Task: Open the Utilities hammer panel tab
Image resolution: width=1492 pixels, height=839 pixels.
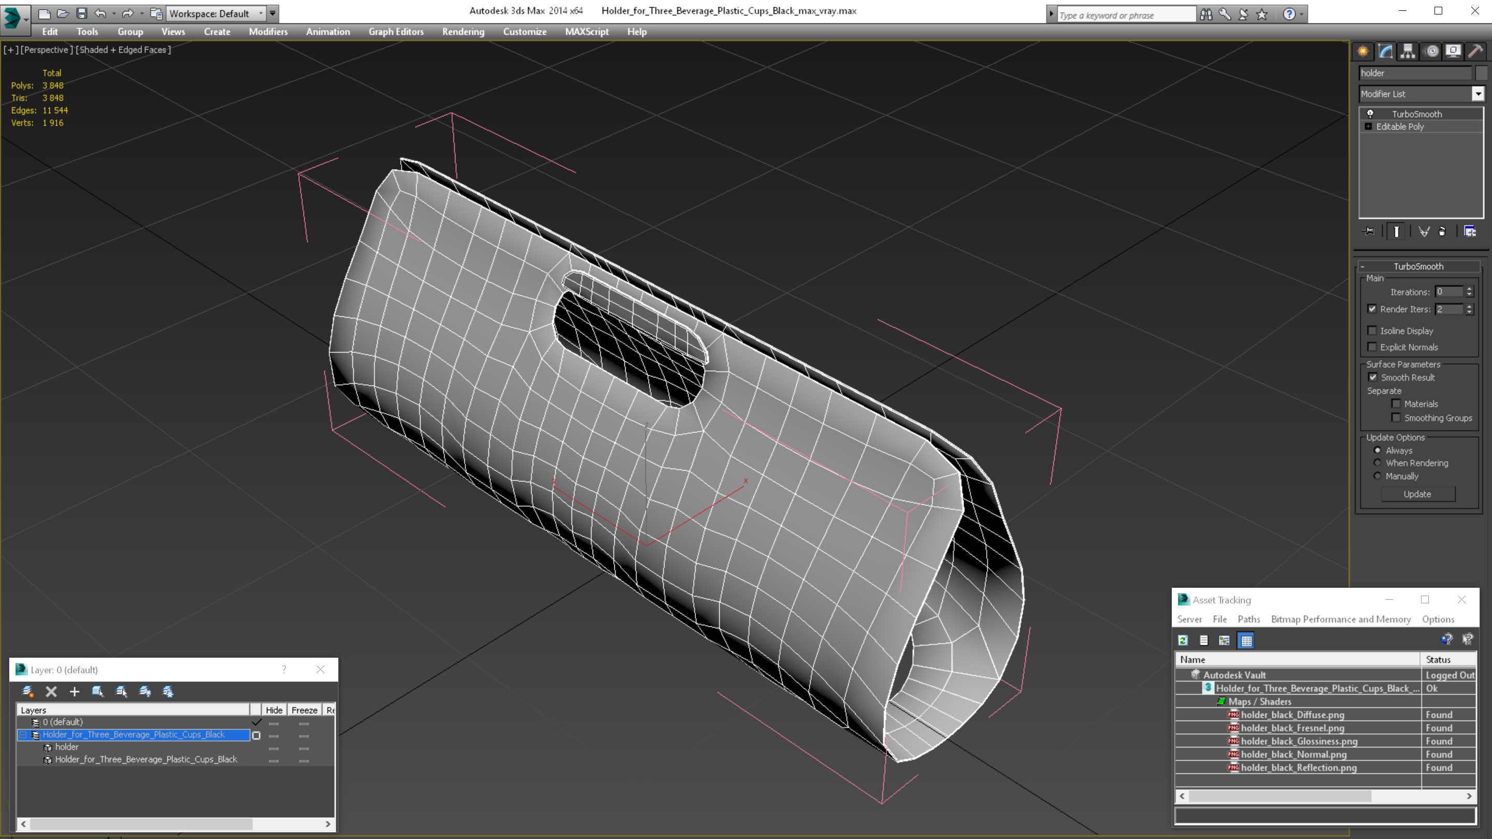Action: (x=1476, y=52)
